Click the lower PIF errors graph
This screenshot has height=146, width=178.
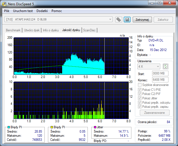coord(71,100)
